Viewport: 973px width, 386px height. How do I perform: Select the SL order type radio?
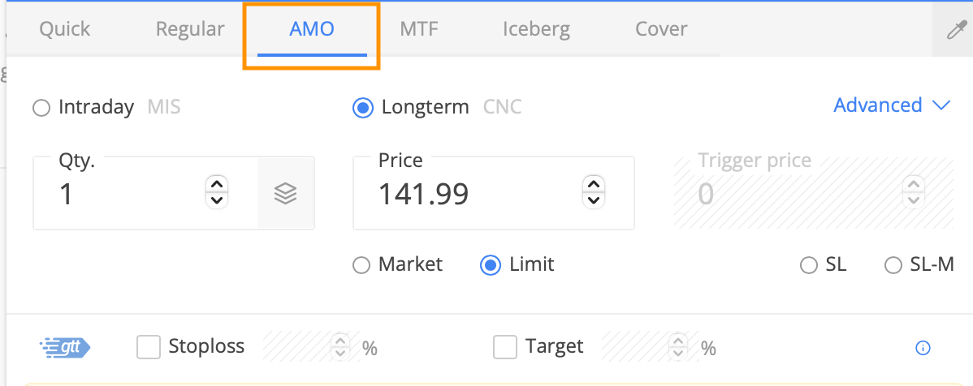[809, 266]
